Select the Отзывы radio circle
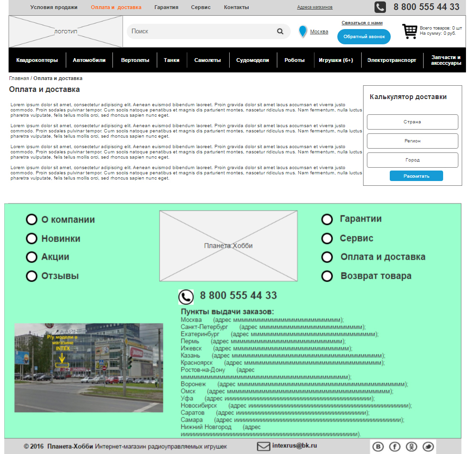This screenshot has height=454, width=476. [31, 276]
